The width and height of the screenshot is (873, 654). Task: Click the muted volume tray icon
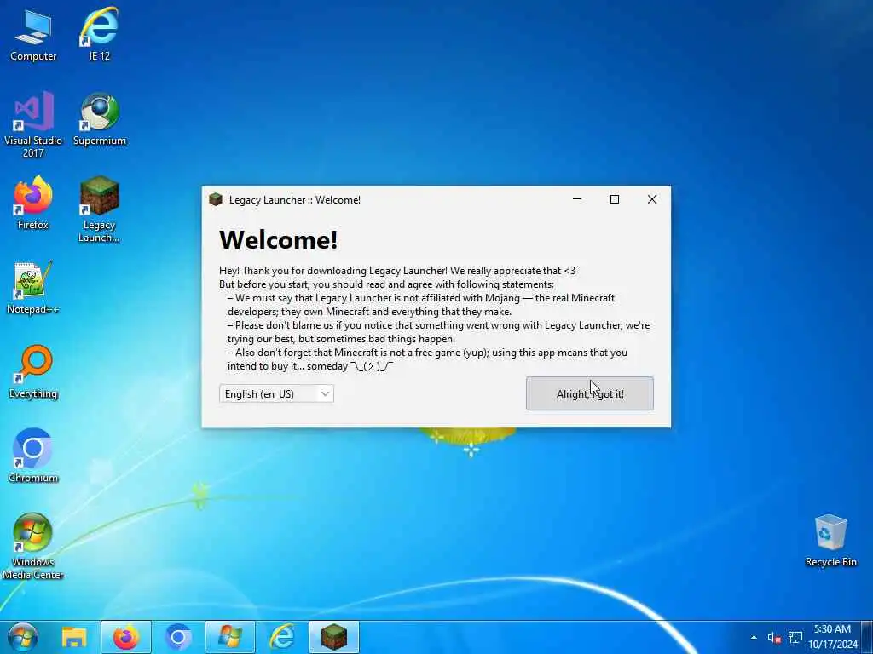pyautogui.click(x=774, y=638)
